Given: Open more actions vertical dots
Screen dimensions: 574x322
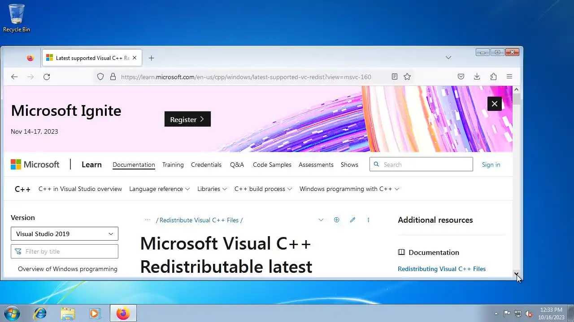Looking at the screenshot, I should 369,220.
